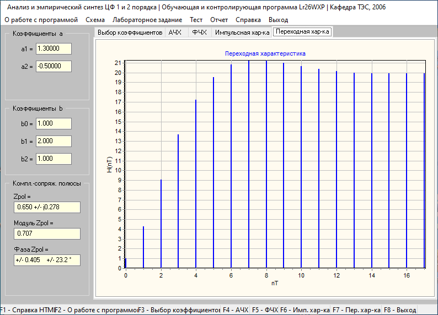438x315 pixels.
Task: Switch to the 'Выбор коэффициентов' tab
Action: coord(130,32)
